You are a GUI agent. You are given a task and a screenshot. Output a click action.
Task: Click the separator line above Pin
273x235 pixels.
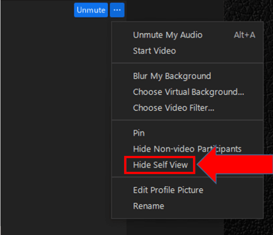(187, 120)
